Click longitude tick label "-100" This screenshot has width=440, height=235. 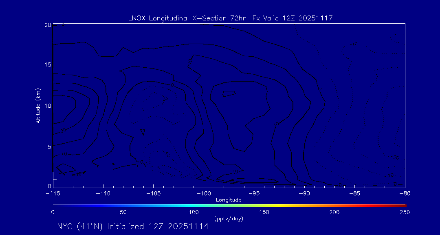coord(204,194)
